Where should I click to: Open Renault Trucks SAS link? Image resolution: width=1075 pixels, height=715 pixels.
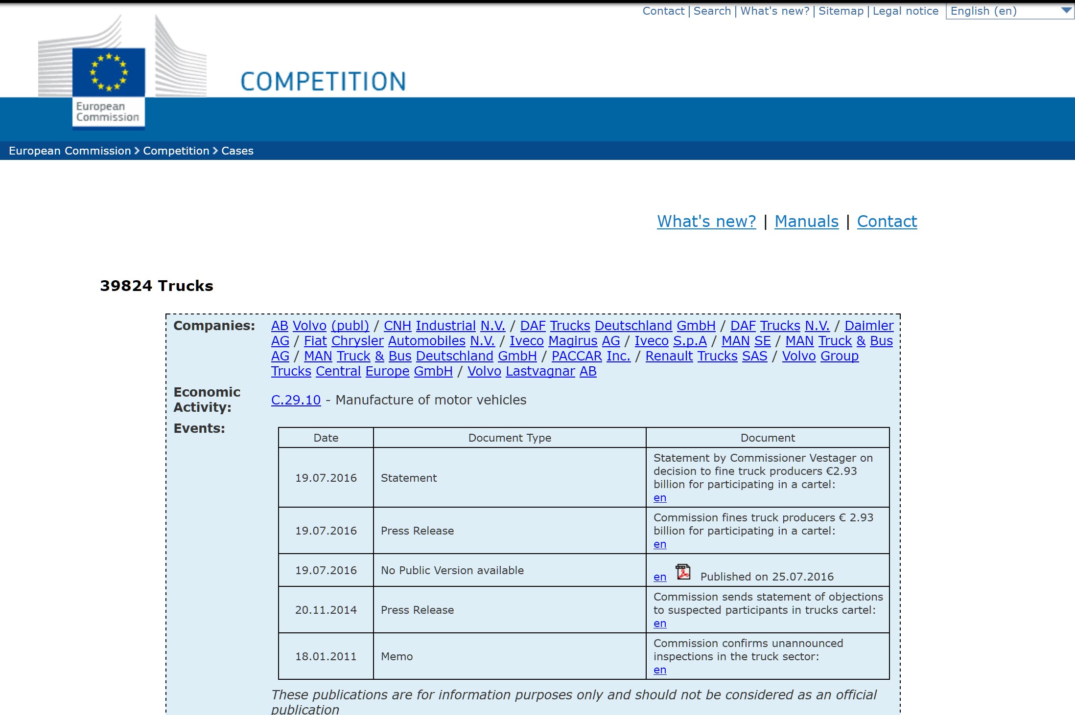(706, 356)
